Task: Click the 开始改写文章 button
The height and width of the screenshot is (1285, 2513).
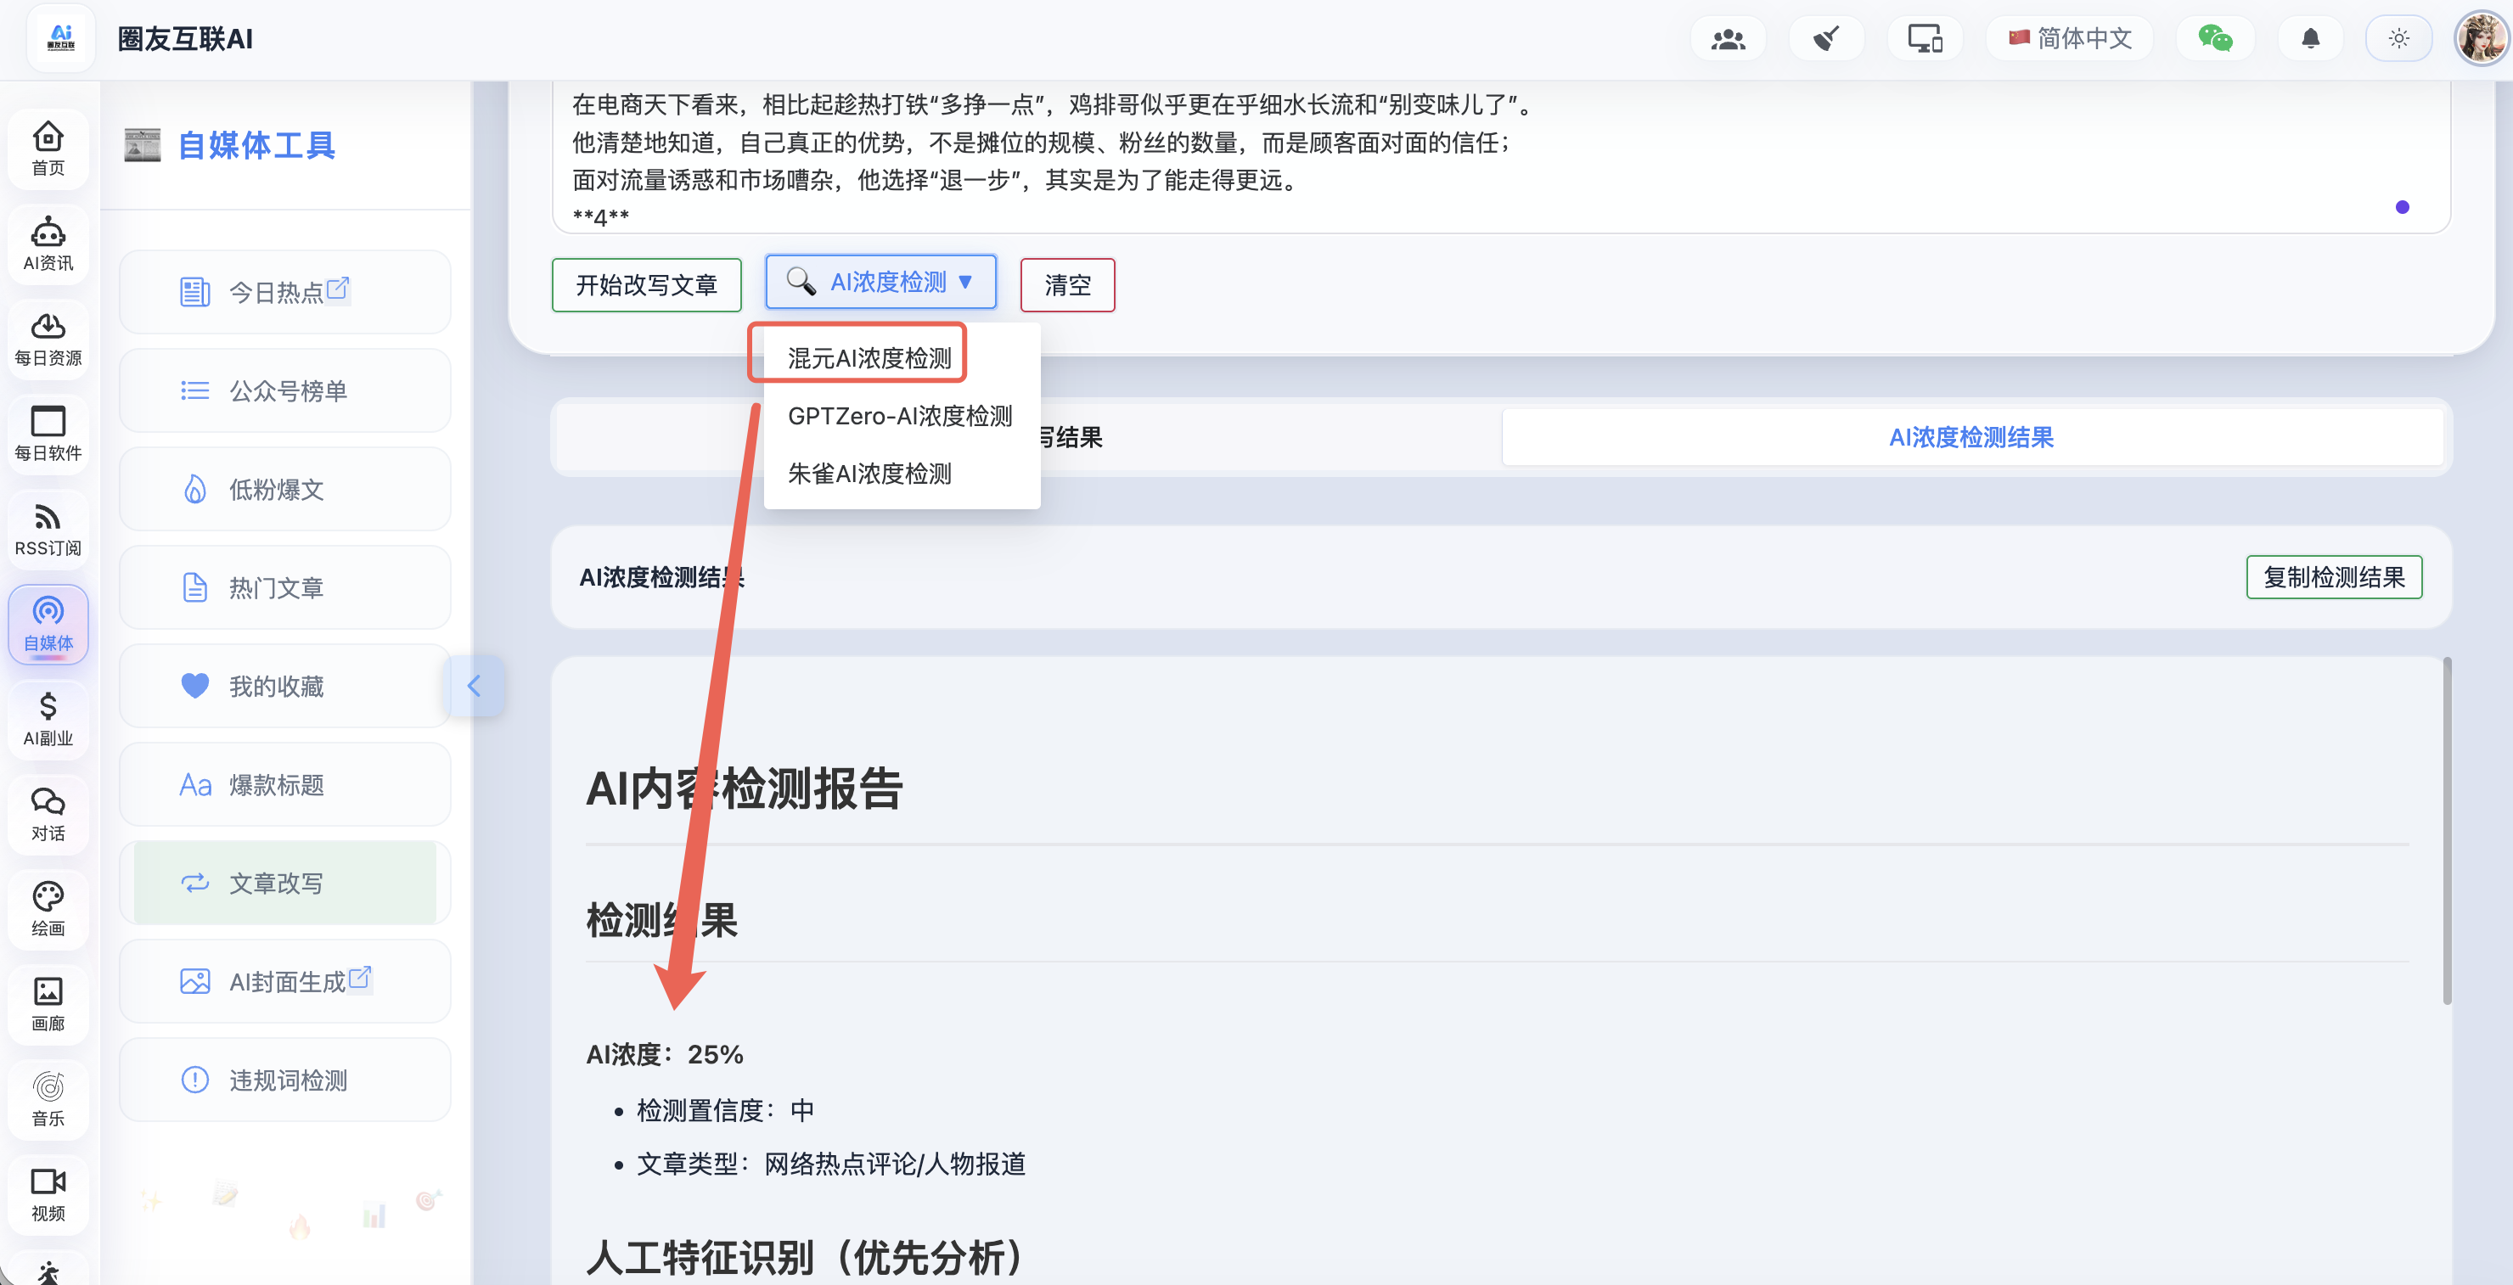Action: 646,284
